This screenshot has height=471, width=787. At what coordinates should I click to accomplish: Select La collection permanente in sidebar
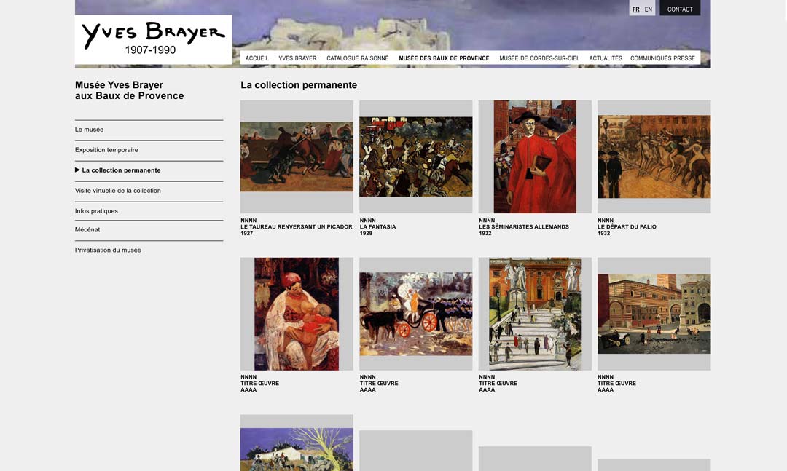coord(122,170)
